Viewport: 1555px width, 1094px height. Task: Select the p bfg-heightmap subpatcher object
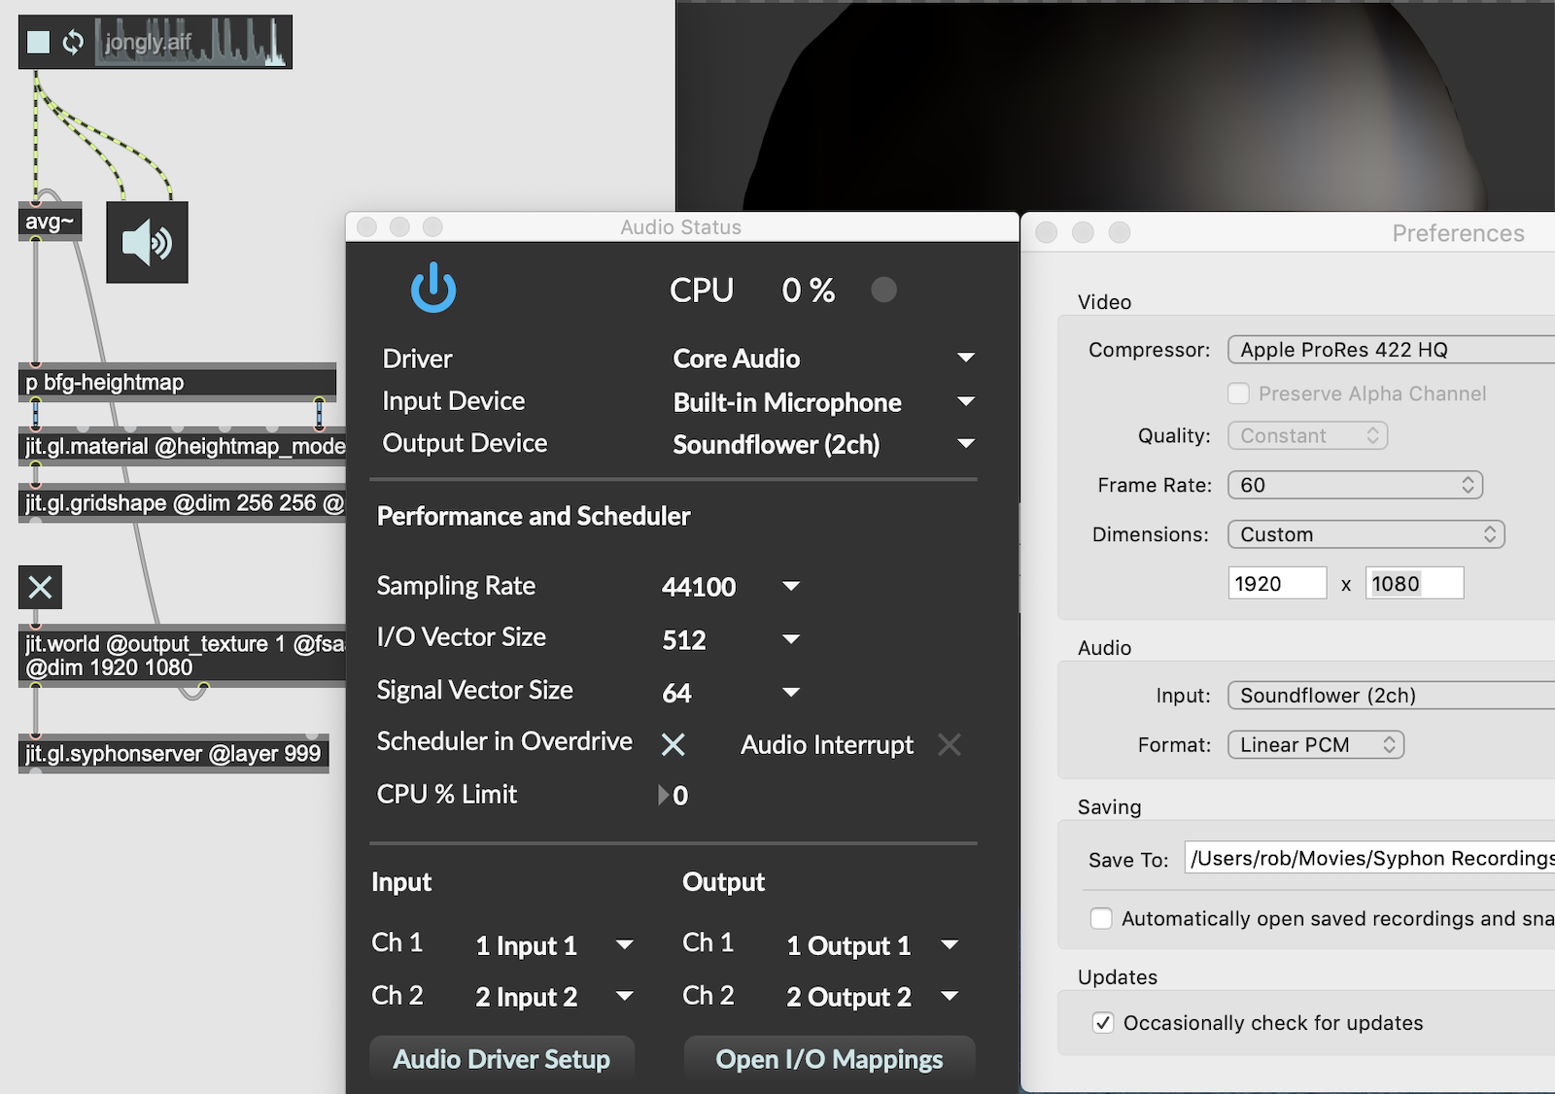(177, 383)
